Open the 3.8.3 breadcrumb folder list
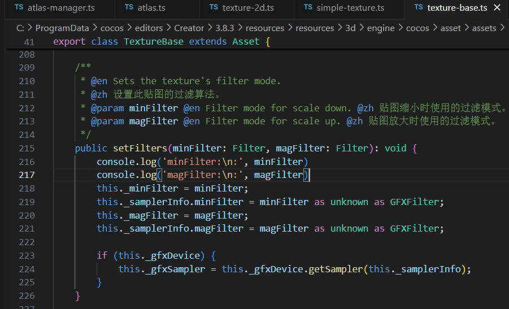Screen dimensions: 509x309 [x=226, y=28]
